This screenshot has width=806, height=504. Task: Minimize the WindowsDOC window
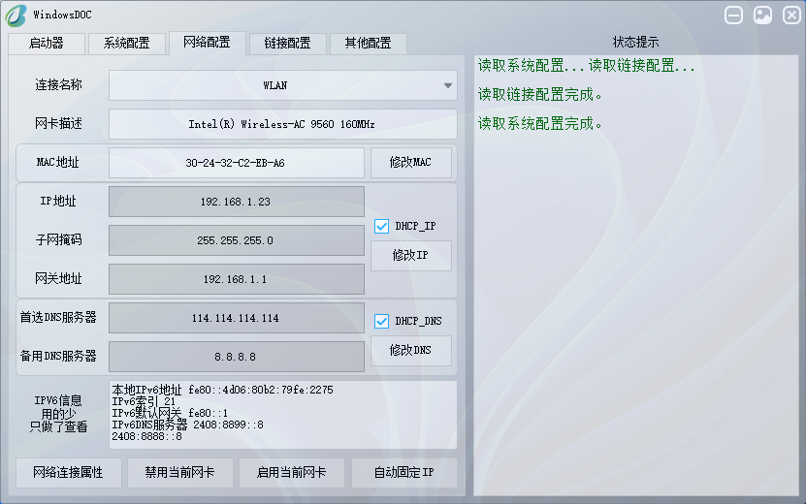(733, 15)
